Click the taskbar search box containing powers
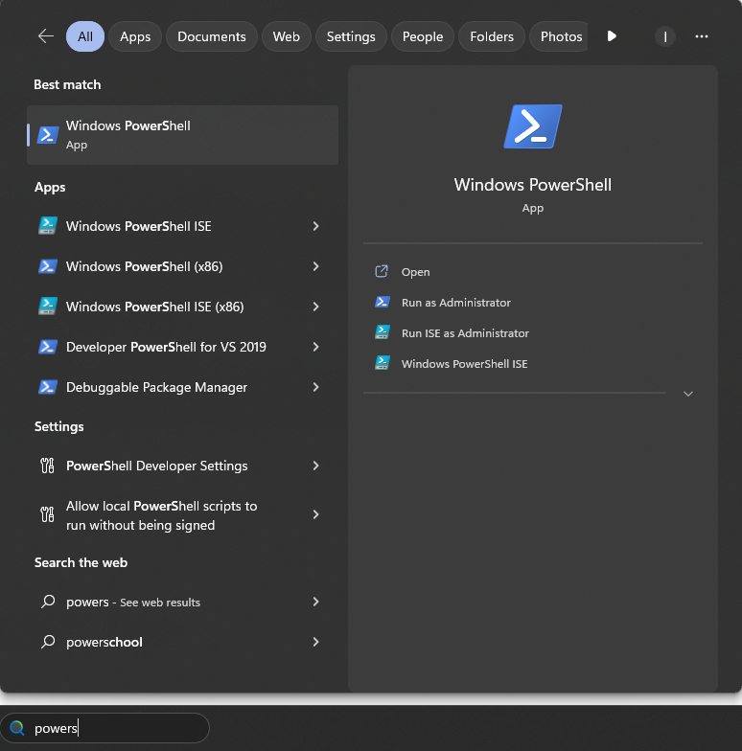 [105, 728]
